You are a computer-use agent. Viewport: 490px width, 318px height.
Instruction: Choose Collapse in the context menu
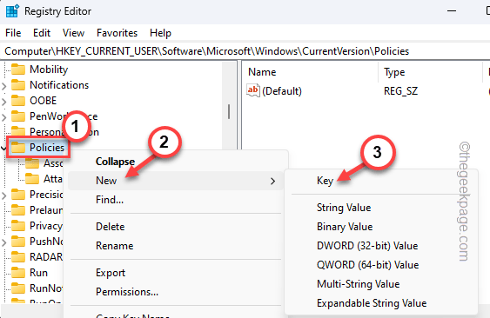pos(175,162)
